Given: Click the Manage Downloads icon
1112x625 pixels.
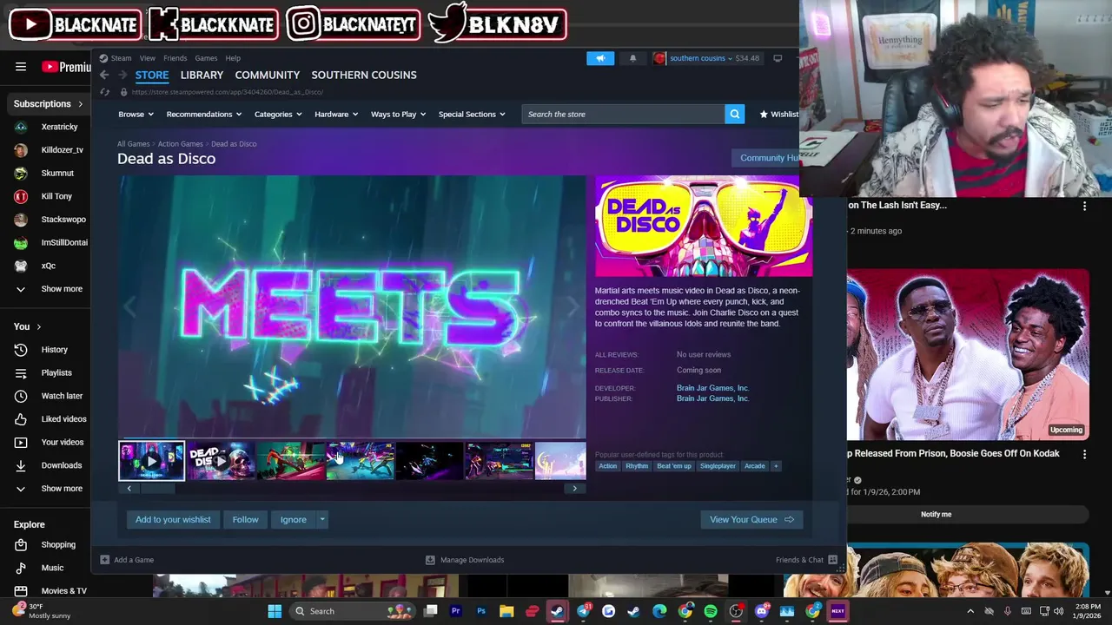Looking at the screenshot, I should coord(430,560).
